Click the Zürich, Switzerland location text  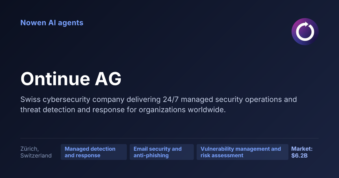coord(36,152)
